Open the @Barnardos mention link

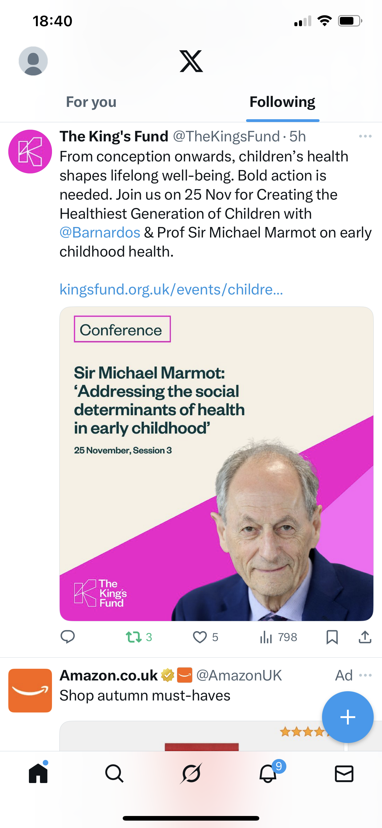click(100, 233)
